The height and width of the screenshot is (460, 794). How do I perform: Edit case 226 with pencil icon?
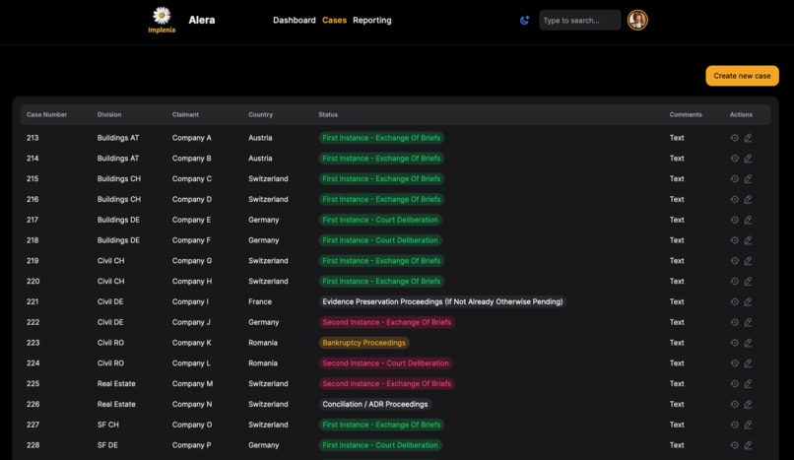[x=748, y=404]
